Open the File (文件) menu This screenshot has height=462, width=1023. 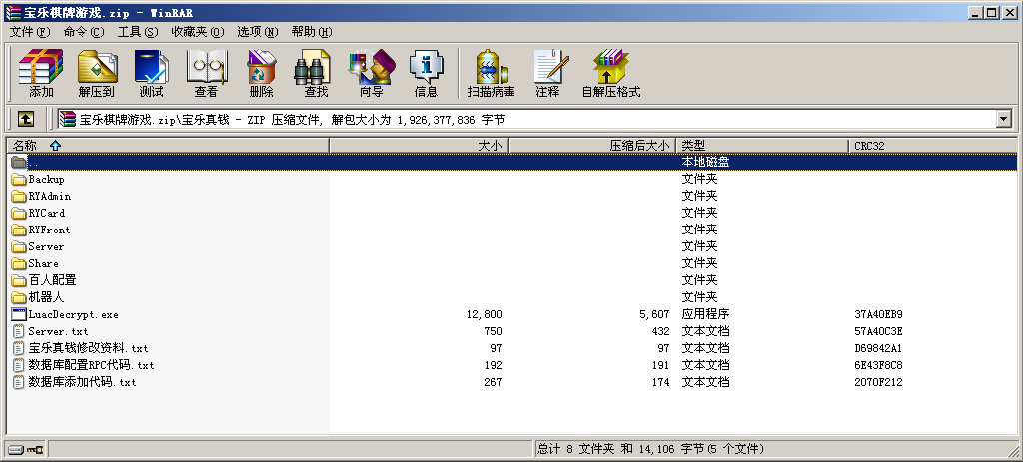click(30, 32)
